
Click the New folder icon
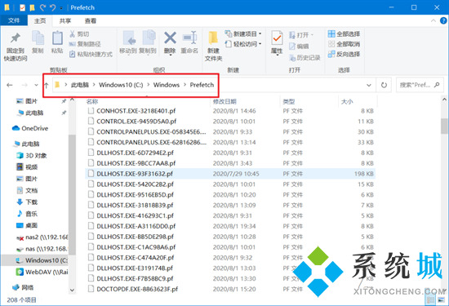213,38
